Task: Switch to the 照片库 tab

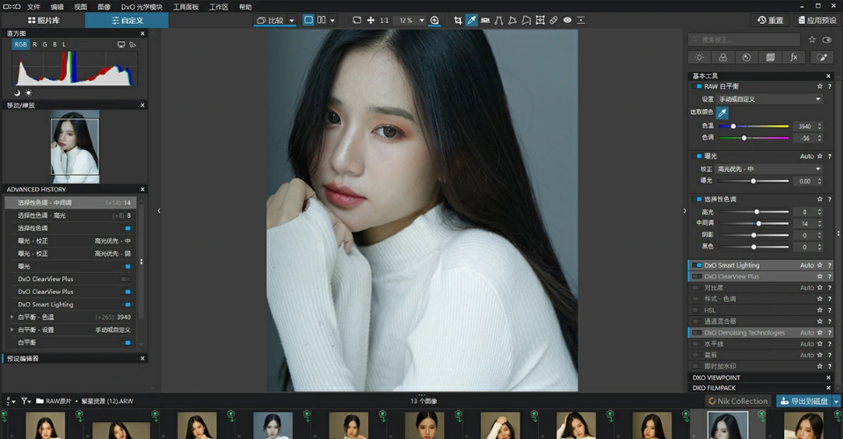Action: click(x=44, y=20)
